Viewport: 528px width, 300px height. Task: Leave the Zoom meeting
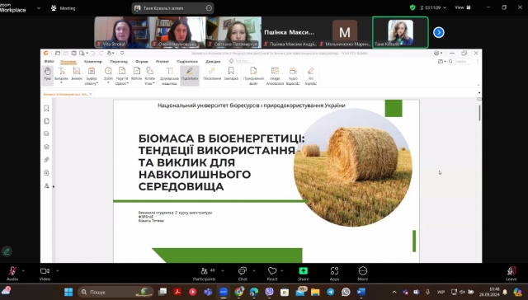[511, 274]
